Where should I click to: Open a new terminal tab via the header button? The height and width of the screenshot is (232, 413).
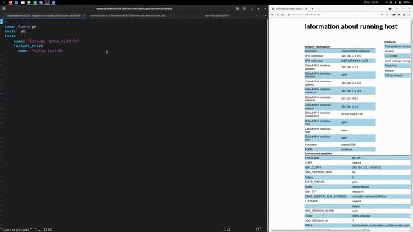tap(4, 8)
